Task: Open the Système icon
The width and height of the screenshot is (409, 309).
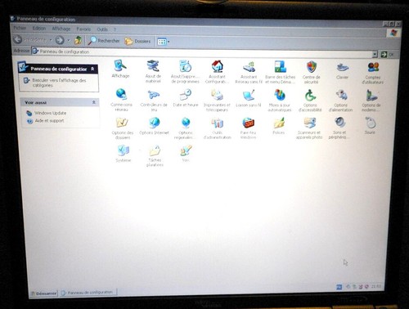Action: [x=124, y=154]
